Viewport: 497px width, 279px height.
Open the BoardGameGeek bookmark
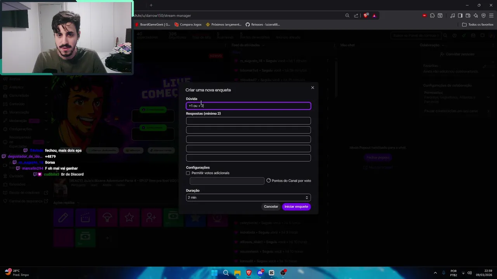(153, 24)
